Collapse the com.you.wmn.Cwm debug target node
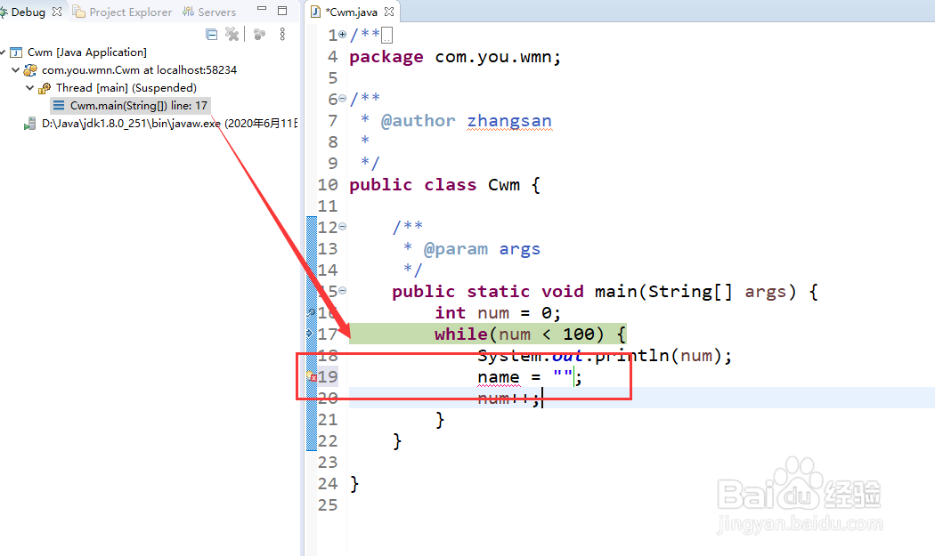The width and height of the screenshot is (935, 556). 15,69
